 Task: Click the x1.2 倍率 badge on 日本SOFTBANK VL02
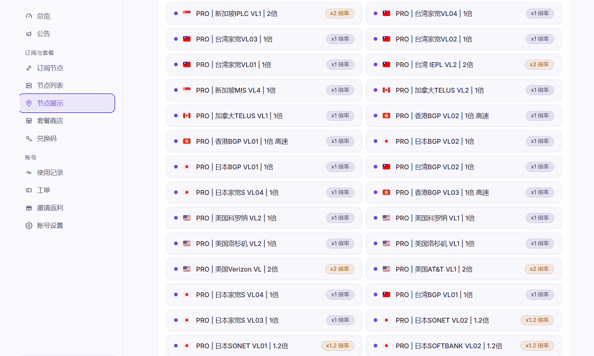(537, 346)
